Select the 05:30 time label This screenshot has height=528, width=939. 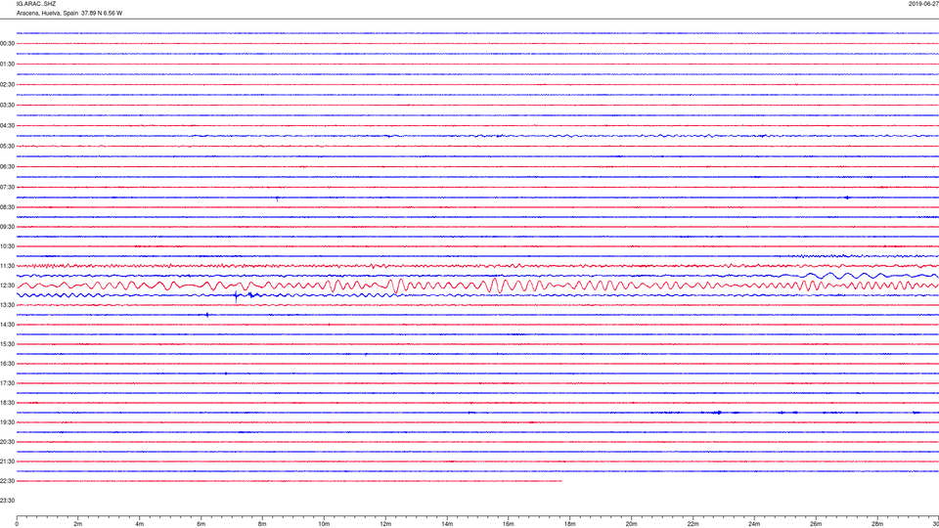(7, 146)
